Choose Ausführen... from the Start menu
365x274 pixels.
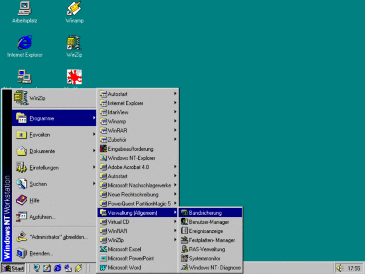click(54, 217)
